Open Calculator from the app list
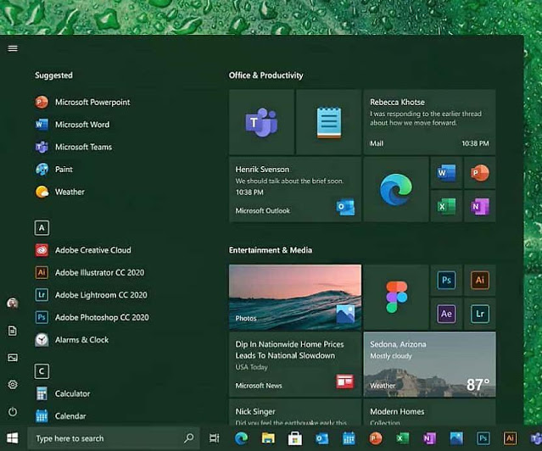 [63, 393]
